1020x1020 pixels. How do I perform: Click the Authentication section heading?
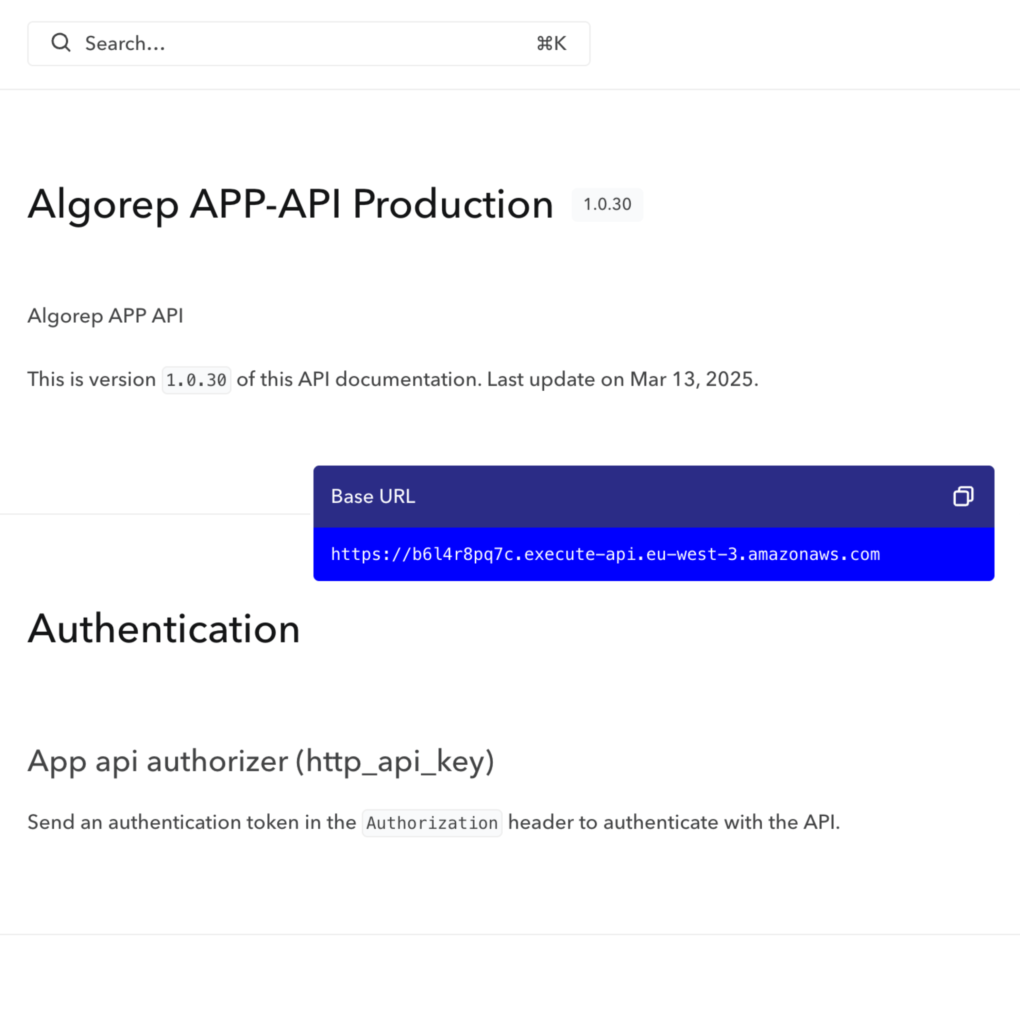point(164,629)
